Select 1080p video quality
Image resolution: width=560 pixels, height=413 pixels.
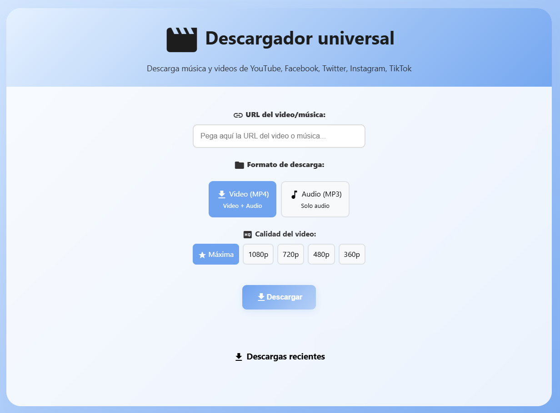point(258,254)
